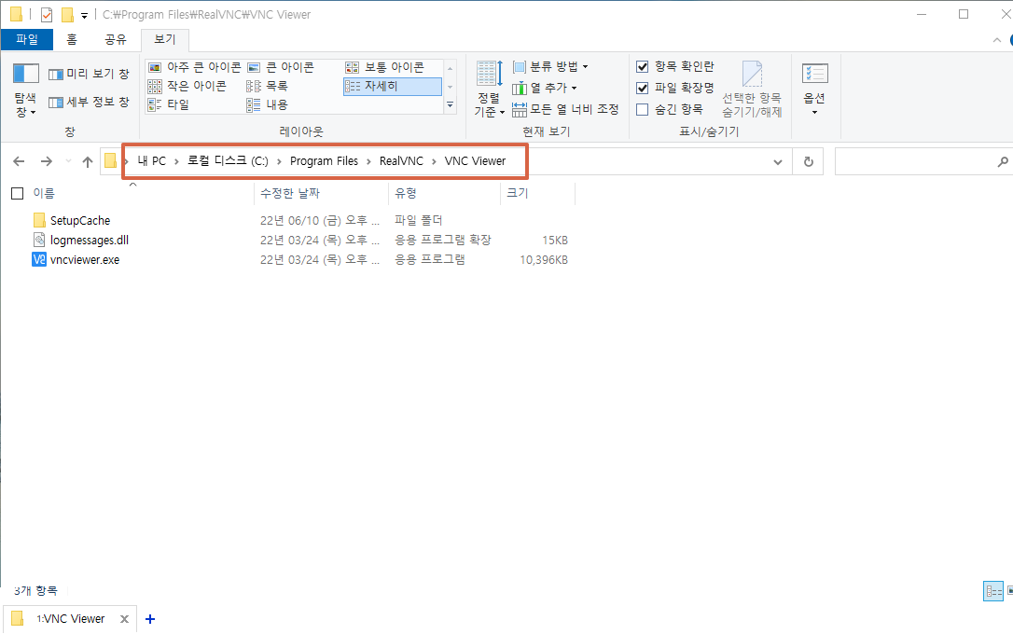Go up one folder level

pyautogui.click(x=88, y=162)
